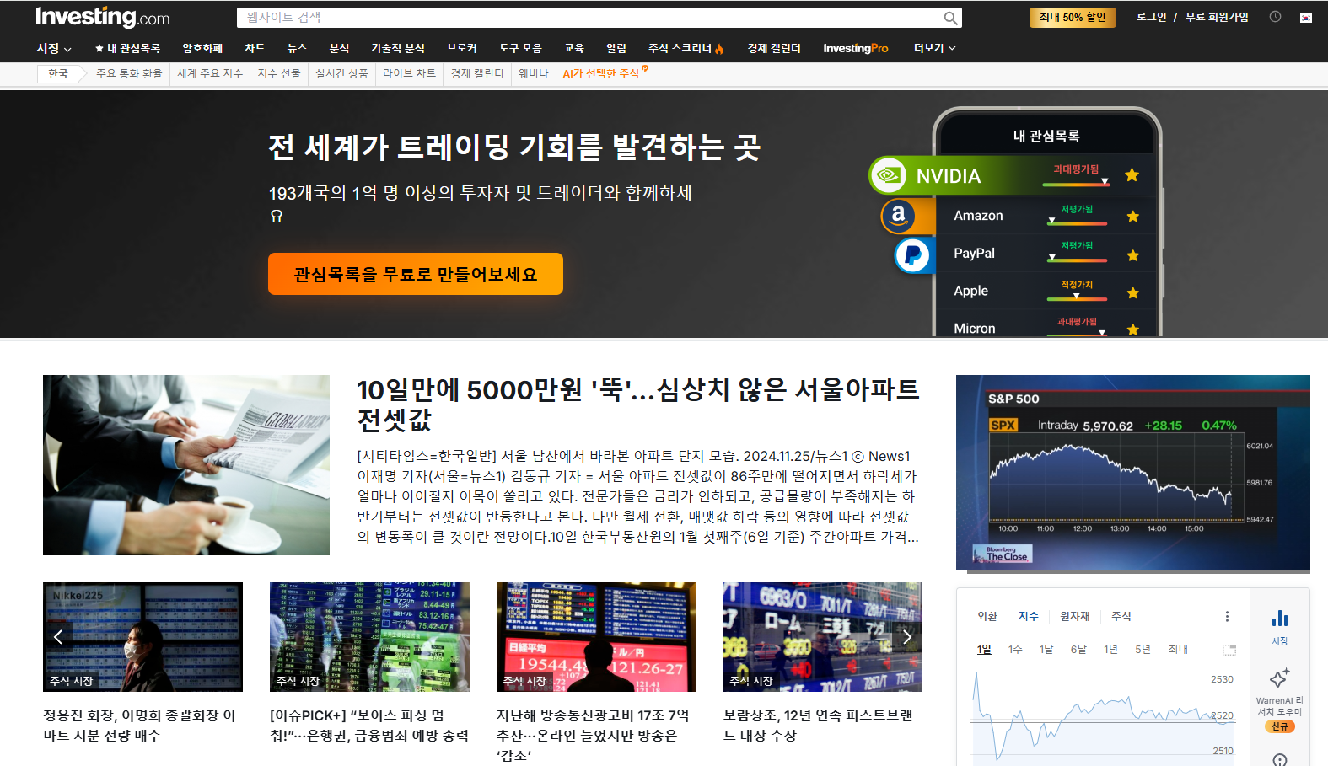Click the star next to Amazon
The width and height of the screenshot is (1328, 766).
[1132, 217]
